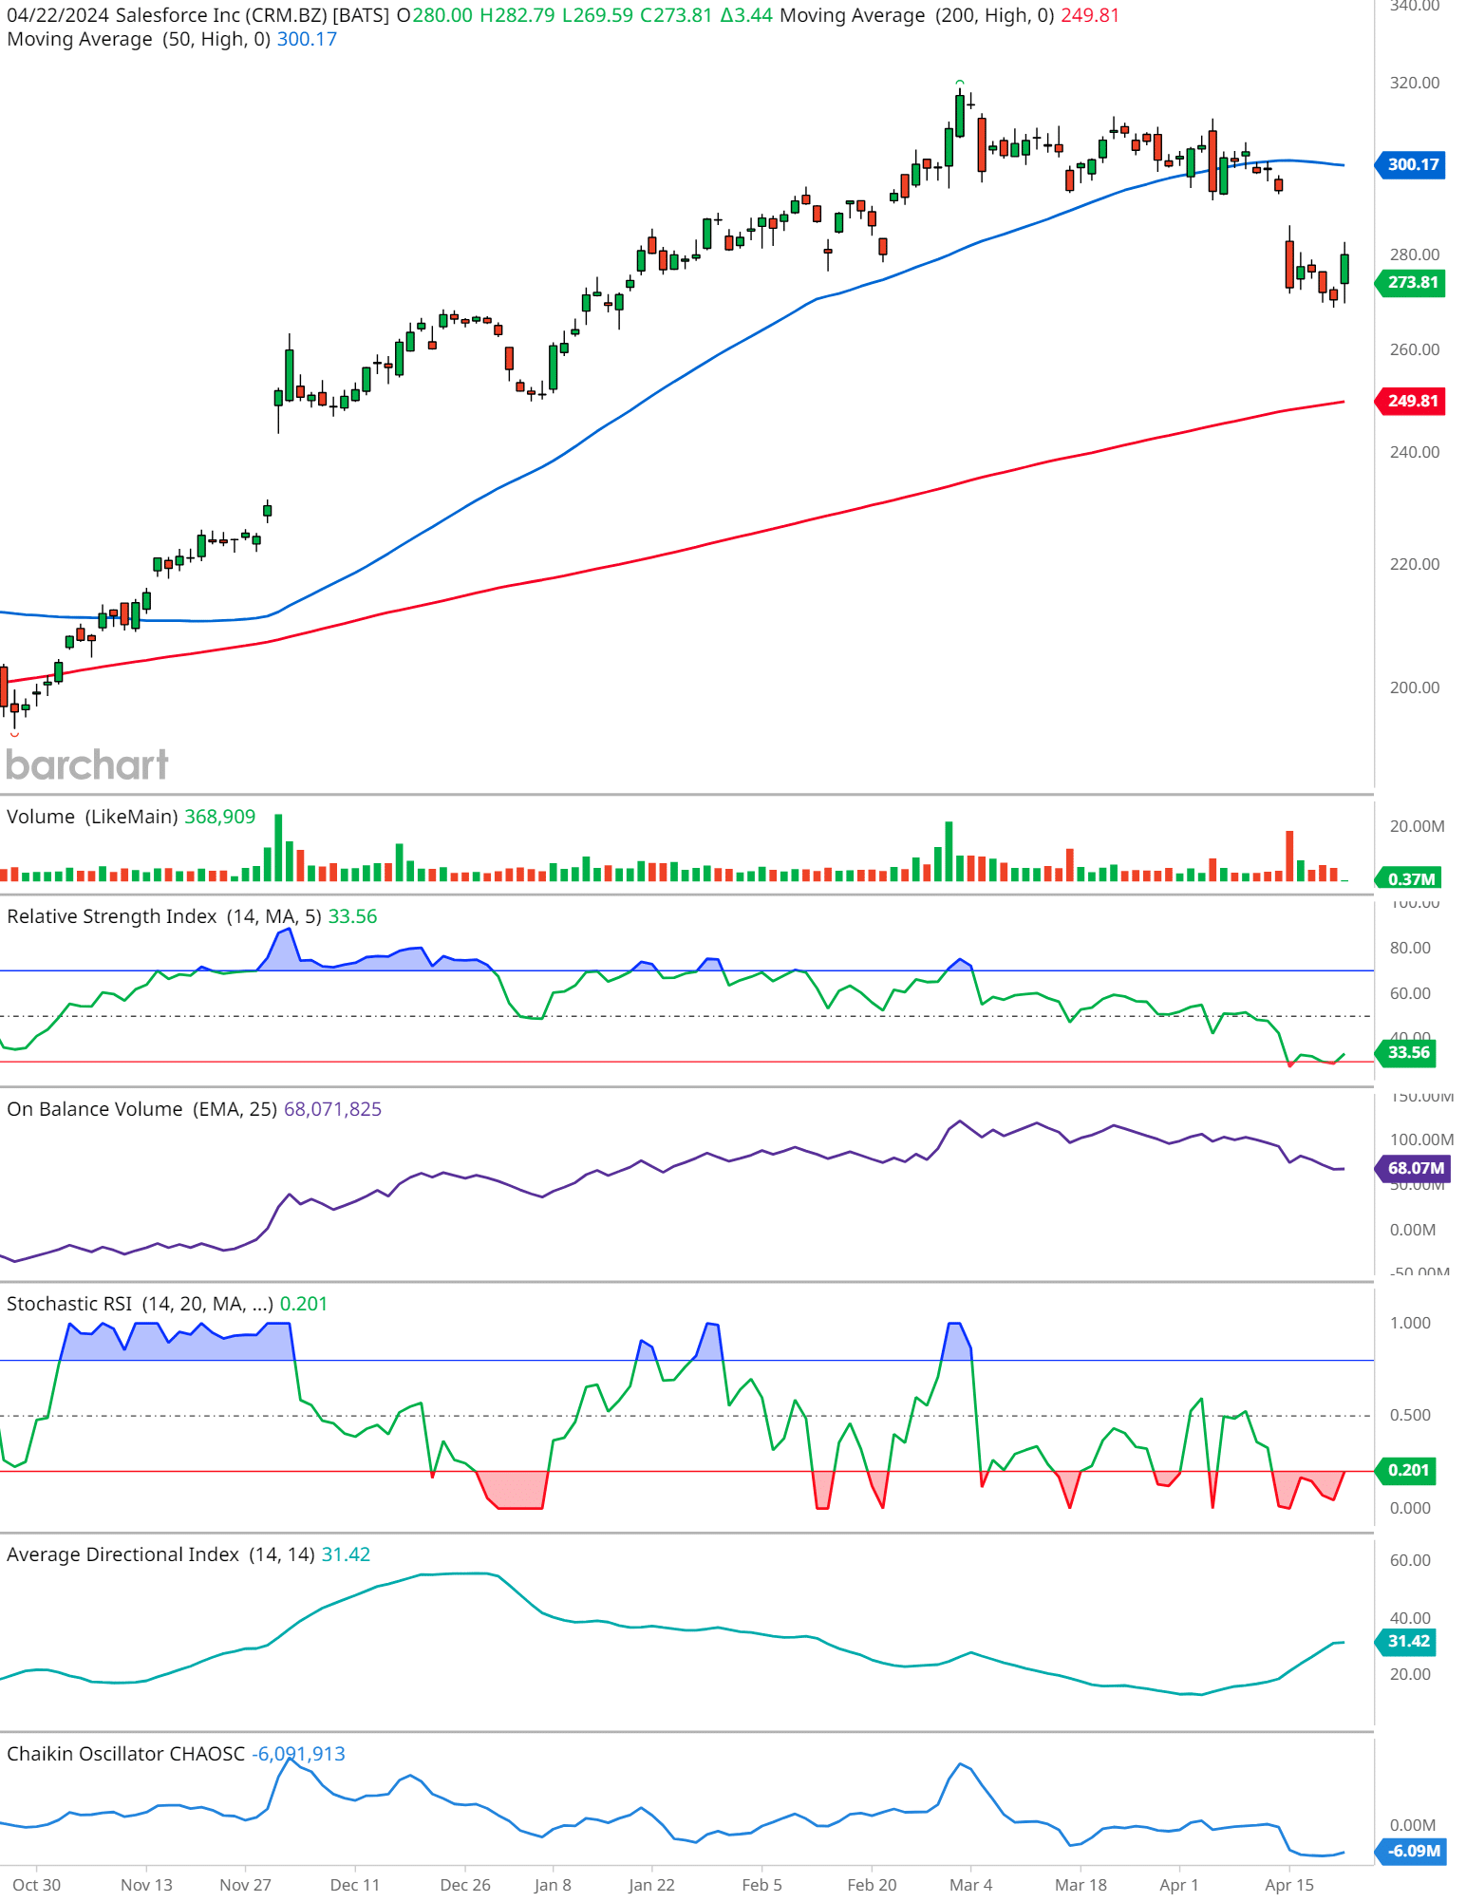Click the Dec 26 date axis label
1466x1902 pixels.
465,1885
